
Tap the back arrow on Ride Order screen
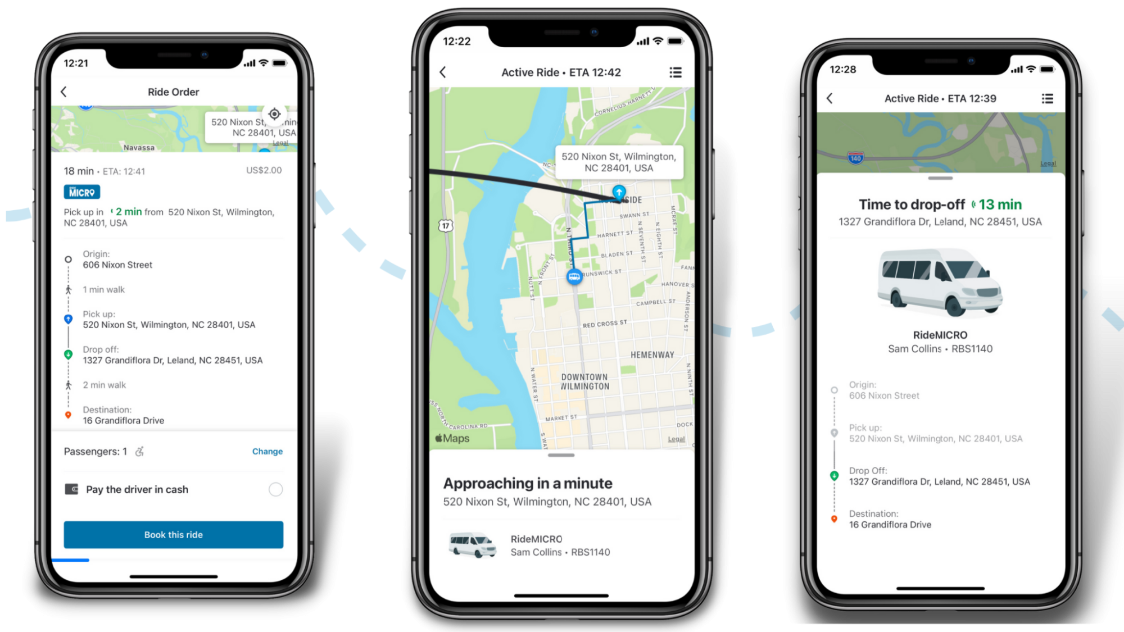(64, 92)
